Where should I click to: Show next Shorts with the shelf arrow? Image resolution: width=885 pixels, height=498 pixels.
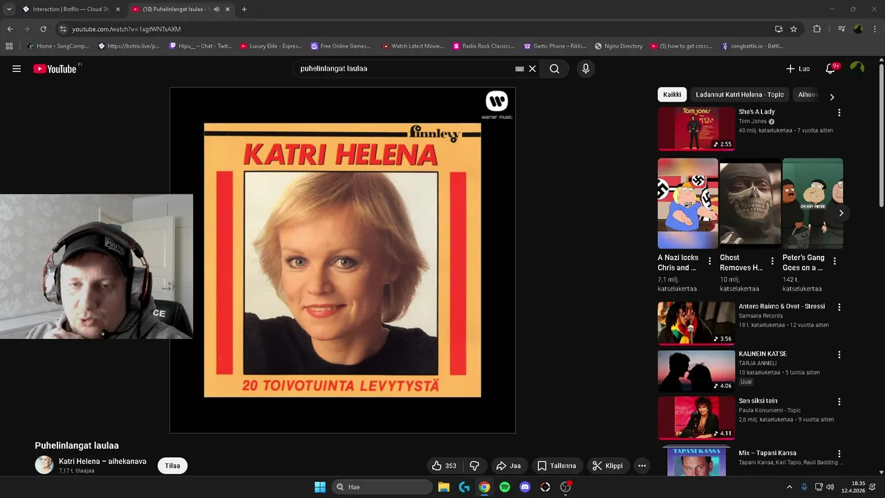(x=841, y=213)
